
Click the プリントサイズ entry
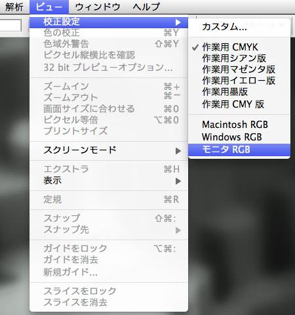coord(109,131)
